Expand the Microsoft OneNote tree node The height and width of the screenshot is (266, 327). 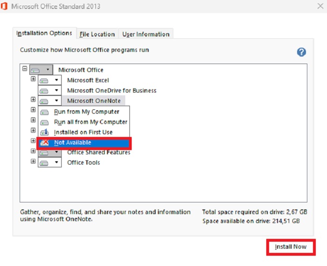click(33, 99)
